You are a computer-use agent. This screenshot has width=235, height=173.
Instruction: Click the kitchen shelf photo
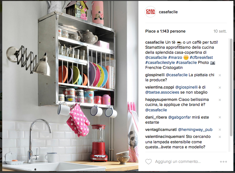click(70, 86)
